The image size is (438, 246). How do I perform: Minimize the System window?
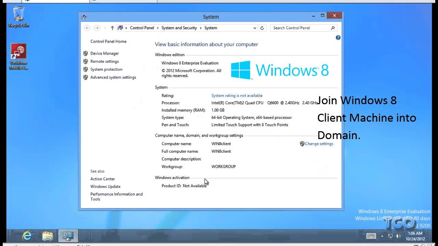[313, 16]
